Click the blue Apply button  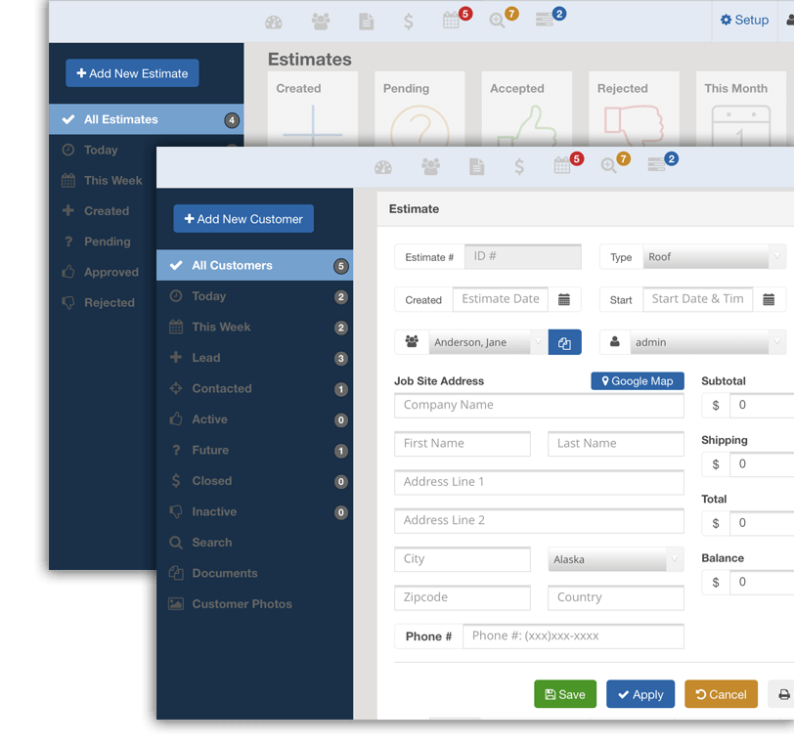(640, 694)
